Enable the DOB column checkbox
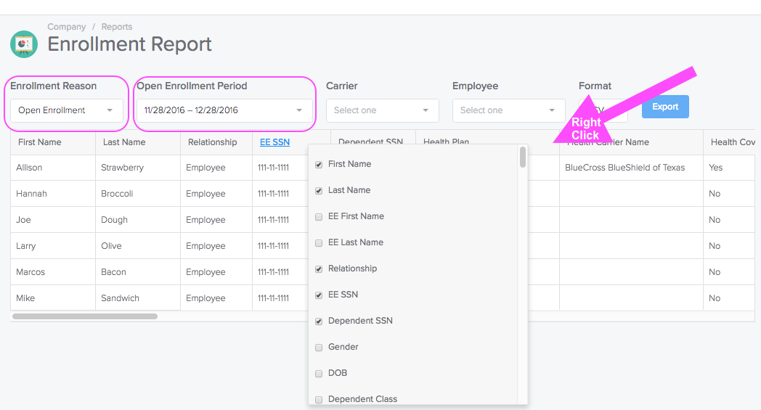761x410 pixels. point(319,374)
